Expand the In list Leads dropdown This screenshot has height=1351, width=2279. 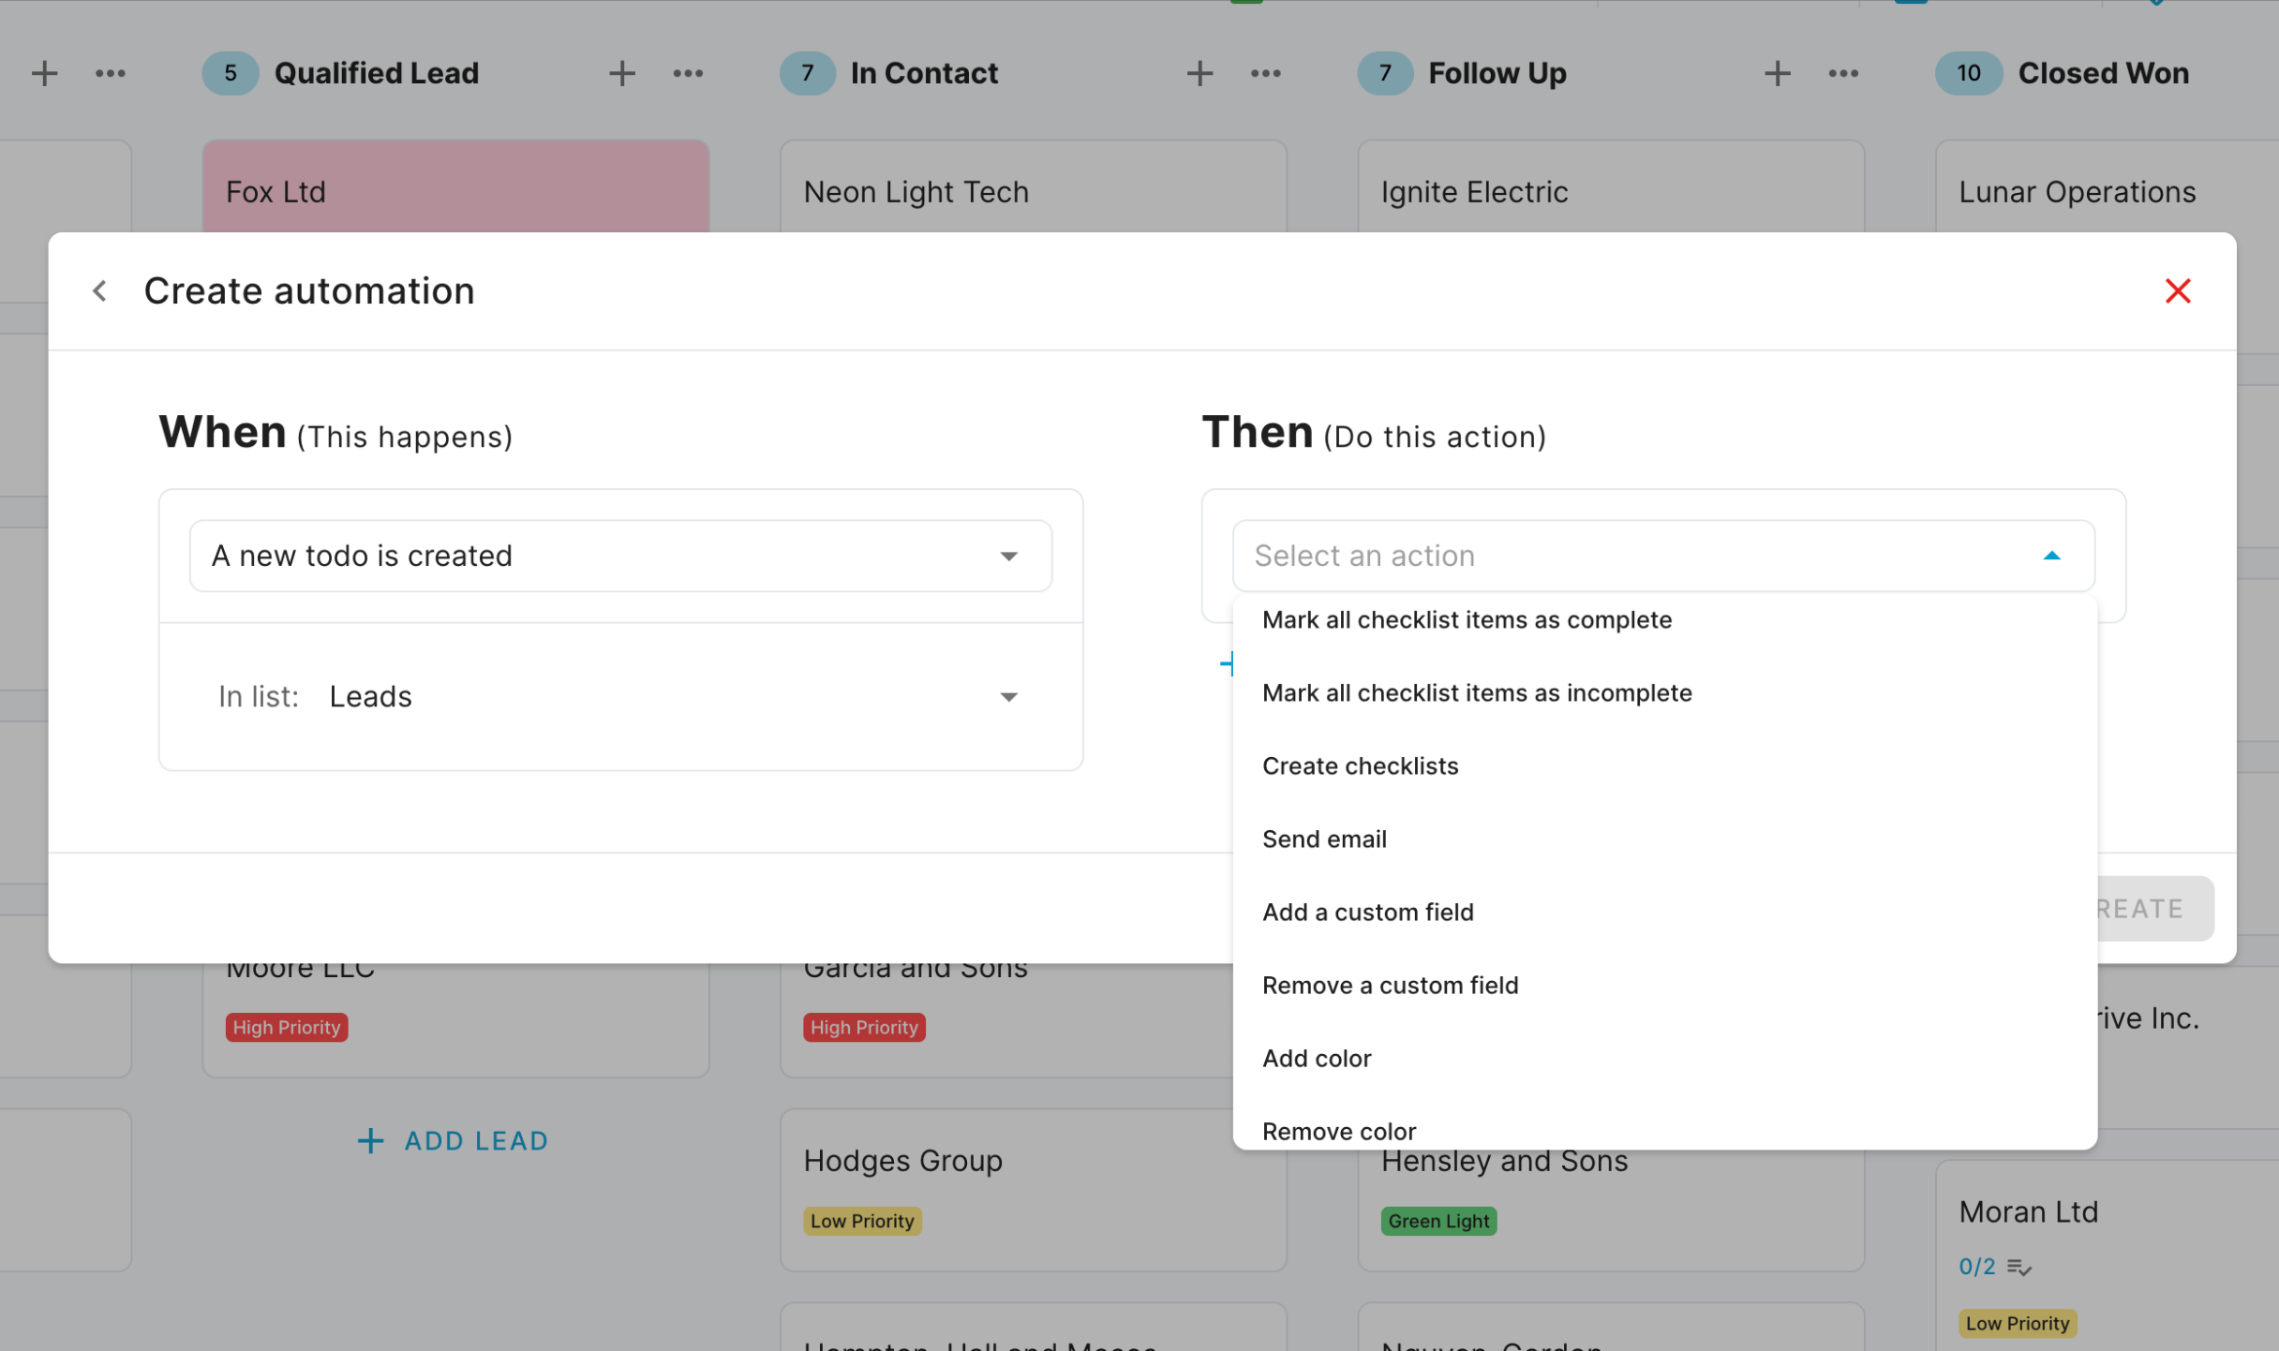(x=620, y=696)
